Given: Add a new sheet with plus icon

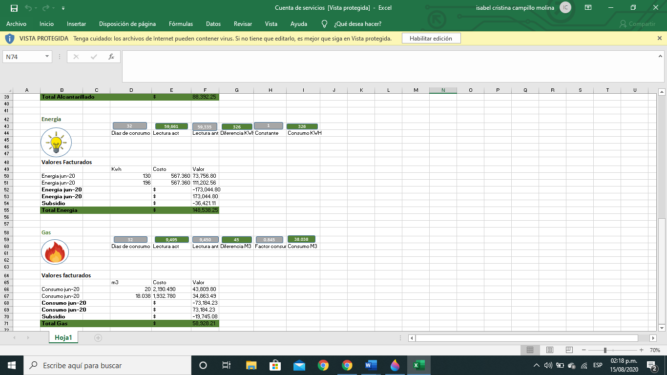Looking at the screenshot, I should pos(98,338).
